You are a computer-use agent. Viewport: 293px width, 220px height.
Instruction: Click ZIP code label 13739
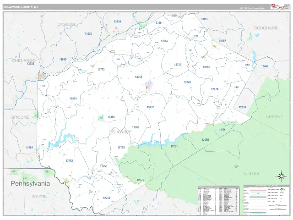(178, 65)
